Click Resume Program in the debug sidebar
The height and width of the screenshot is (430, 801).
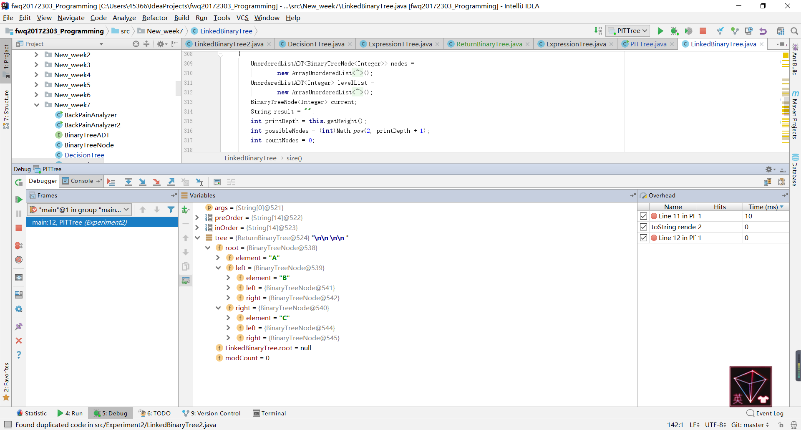pyautogui.click(x=19, y=200)
